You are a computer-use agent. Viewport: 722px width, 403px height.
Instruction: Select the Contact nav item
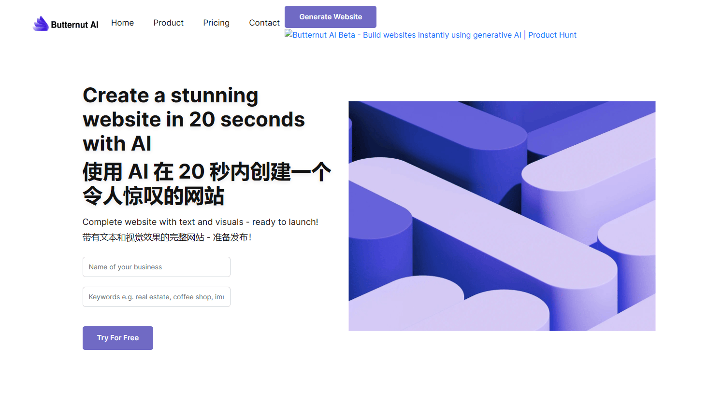(264, 23)
